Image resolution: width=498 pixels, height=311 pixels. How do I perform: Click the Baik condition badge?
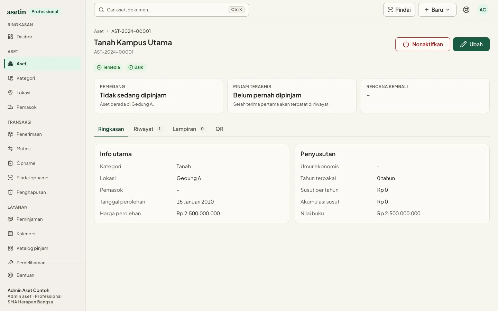(x=136, y=67)
